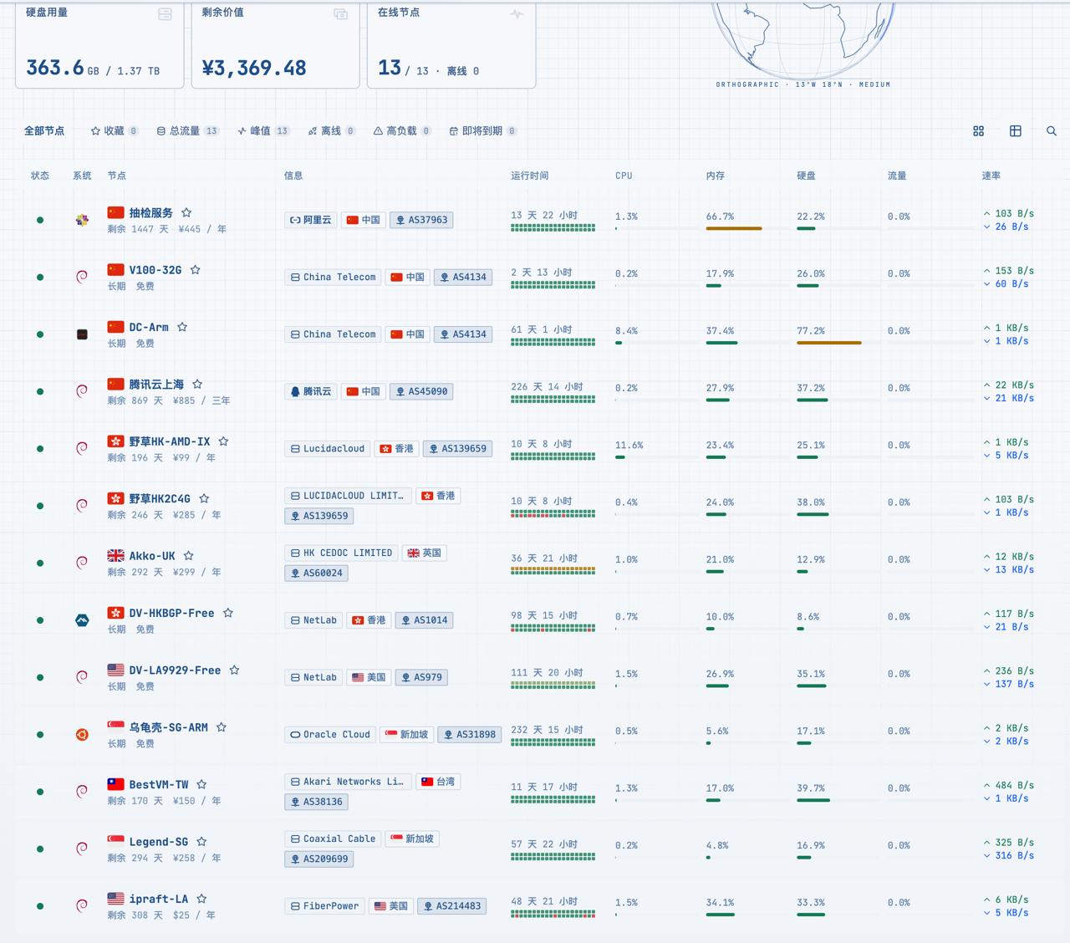The image size is (1070, 943).
Task: Add Akko-UK to favorites via star
Action: pyautogui.click(x=189, y=556)
